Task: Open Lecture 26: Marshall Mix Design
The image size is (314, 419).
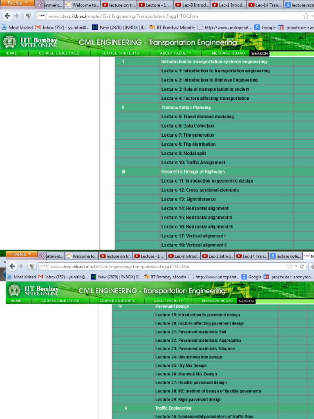Action: point(186,374)
